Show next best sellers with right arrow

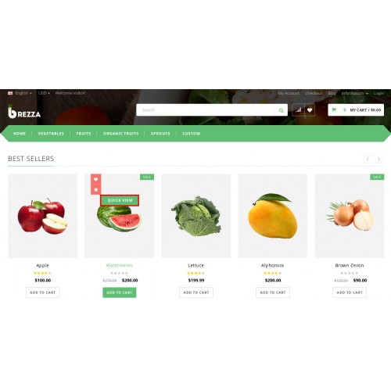point(378,159)
